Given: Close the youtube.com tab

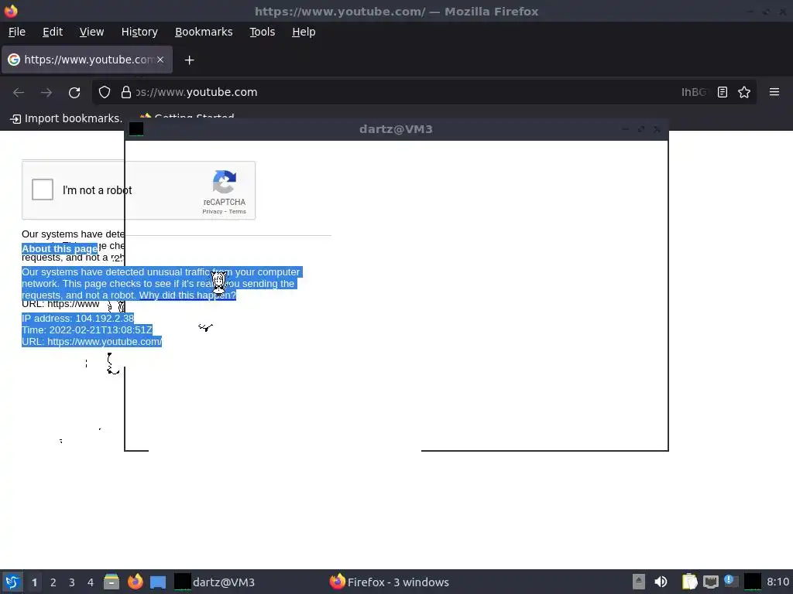Looking at the screenshot, I should [160, 60].
